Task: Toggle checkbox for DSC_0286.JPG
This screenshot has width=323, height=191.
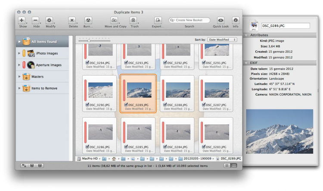Action: tap(88, 147)
